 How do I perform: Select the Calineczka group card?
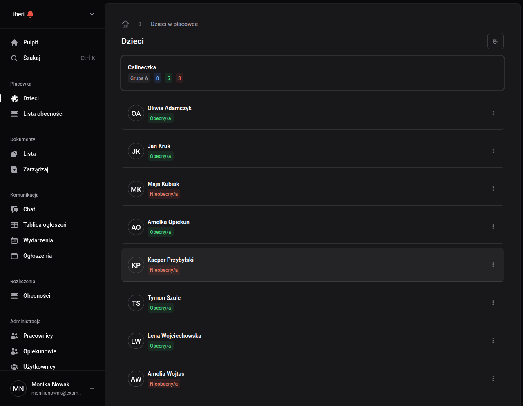tap(312, 73)
